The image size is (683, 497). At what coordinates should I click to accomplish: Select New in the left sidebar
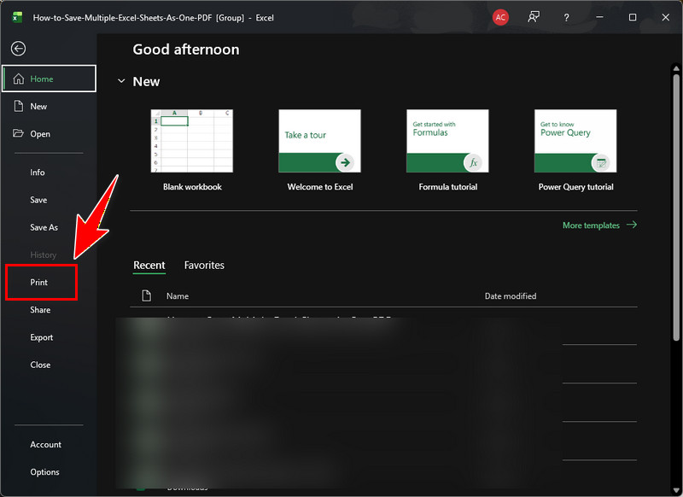38,106
